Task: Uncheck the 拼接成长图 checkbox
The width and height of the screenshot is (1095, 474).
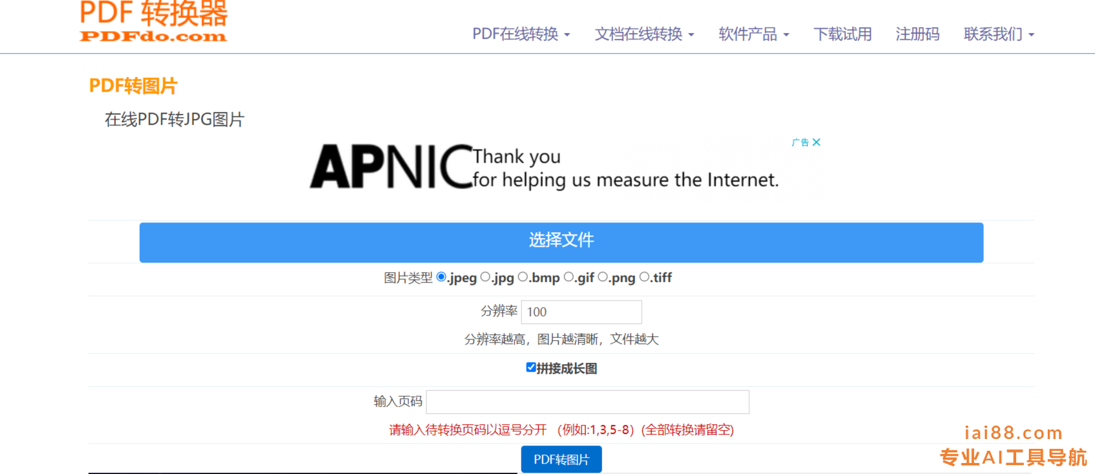Action: click(x=531, y=367)
